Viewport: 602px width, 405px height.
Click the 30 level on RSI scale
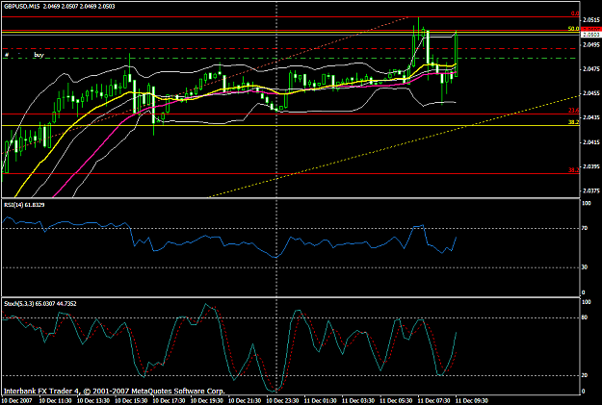click(585, 267)
